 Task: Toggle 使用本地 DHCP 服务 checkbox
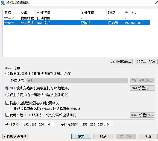(7, 115)
